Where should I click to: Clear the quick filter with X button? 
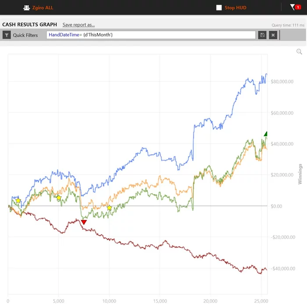(273, 35)
